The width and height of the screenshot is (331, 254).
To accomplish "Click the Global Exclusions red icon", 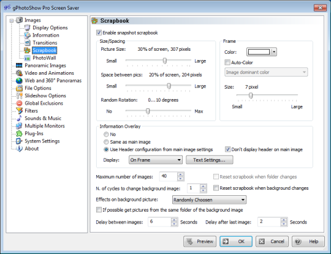I will click(19, 103).
